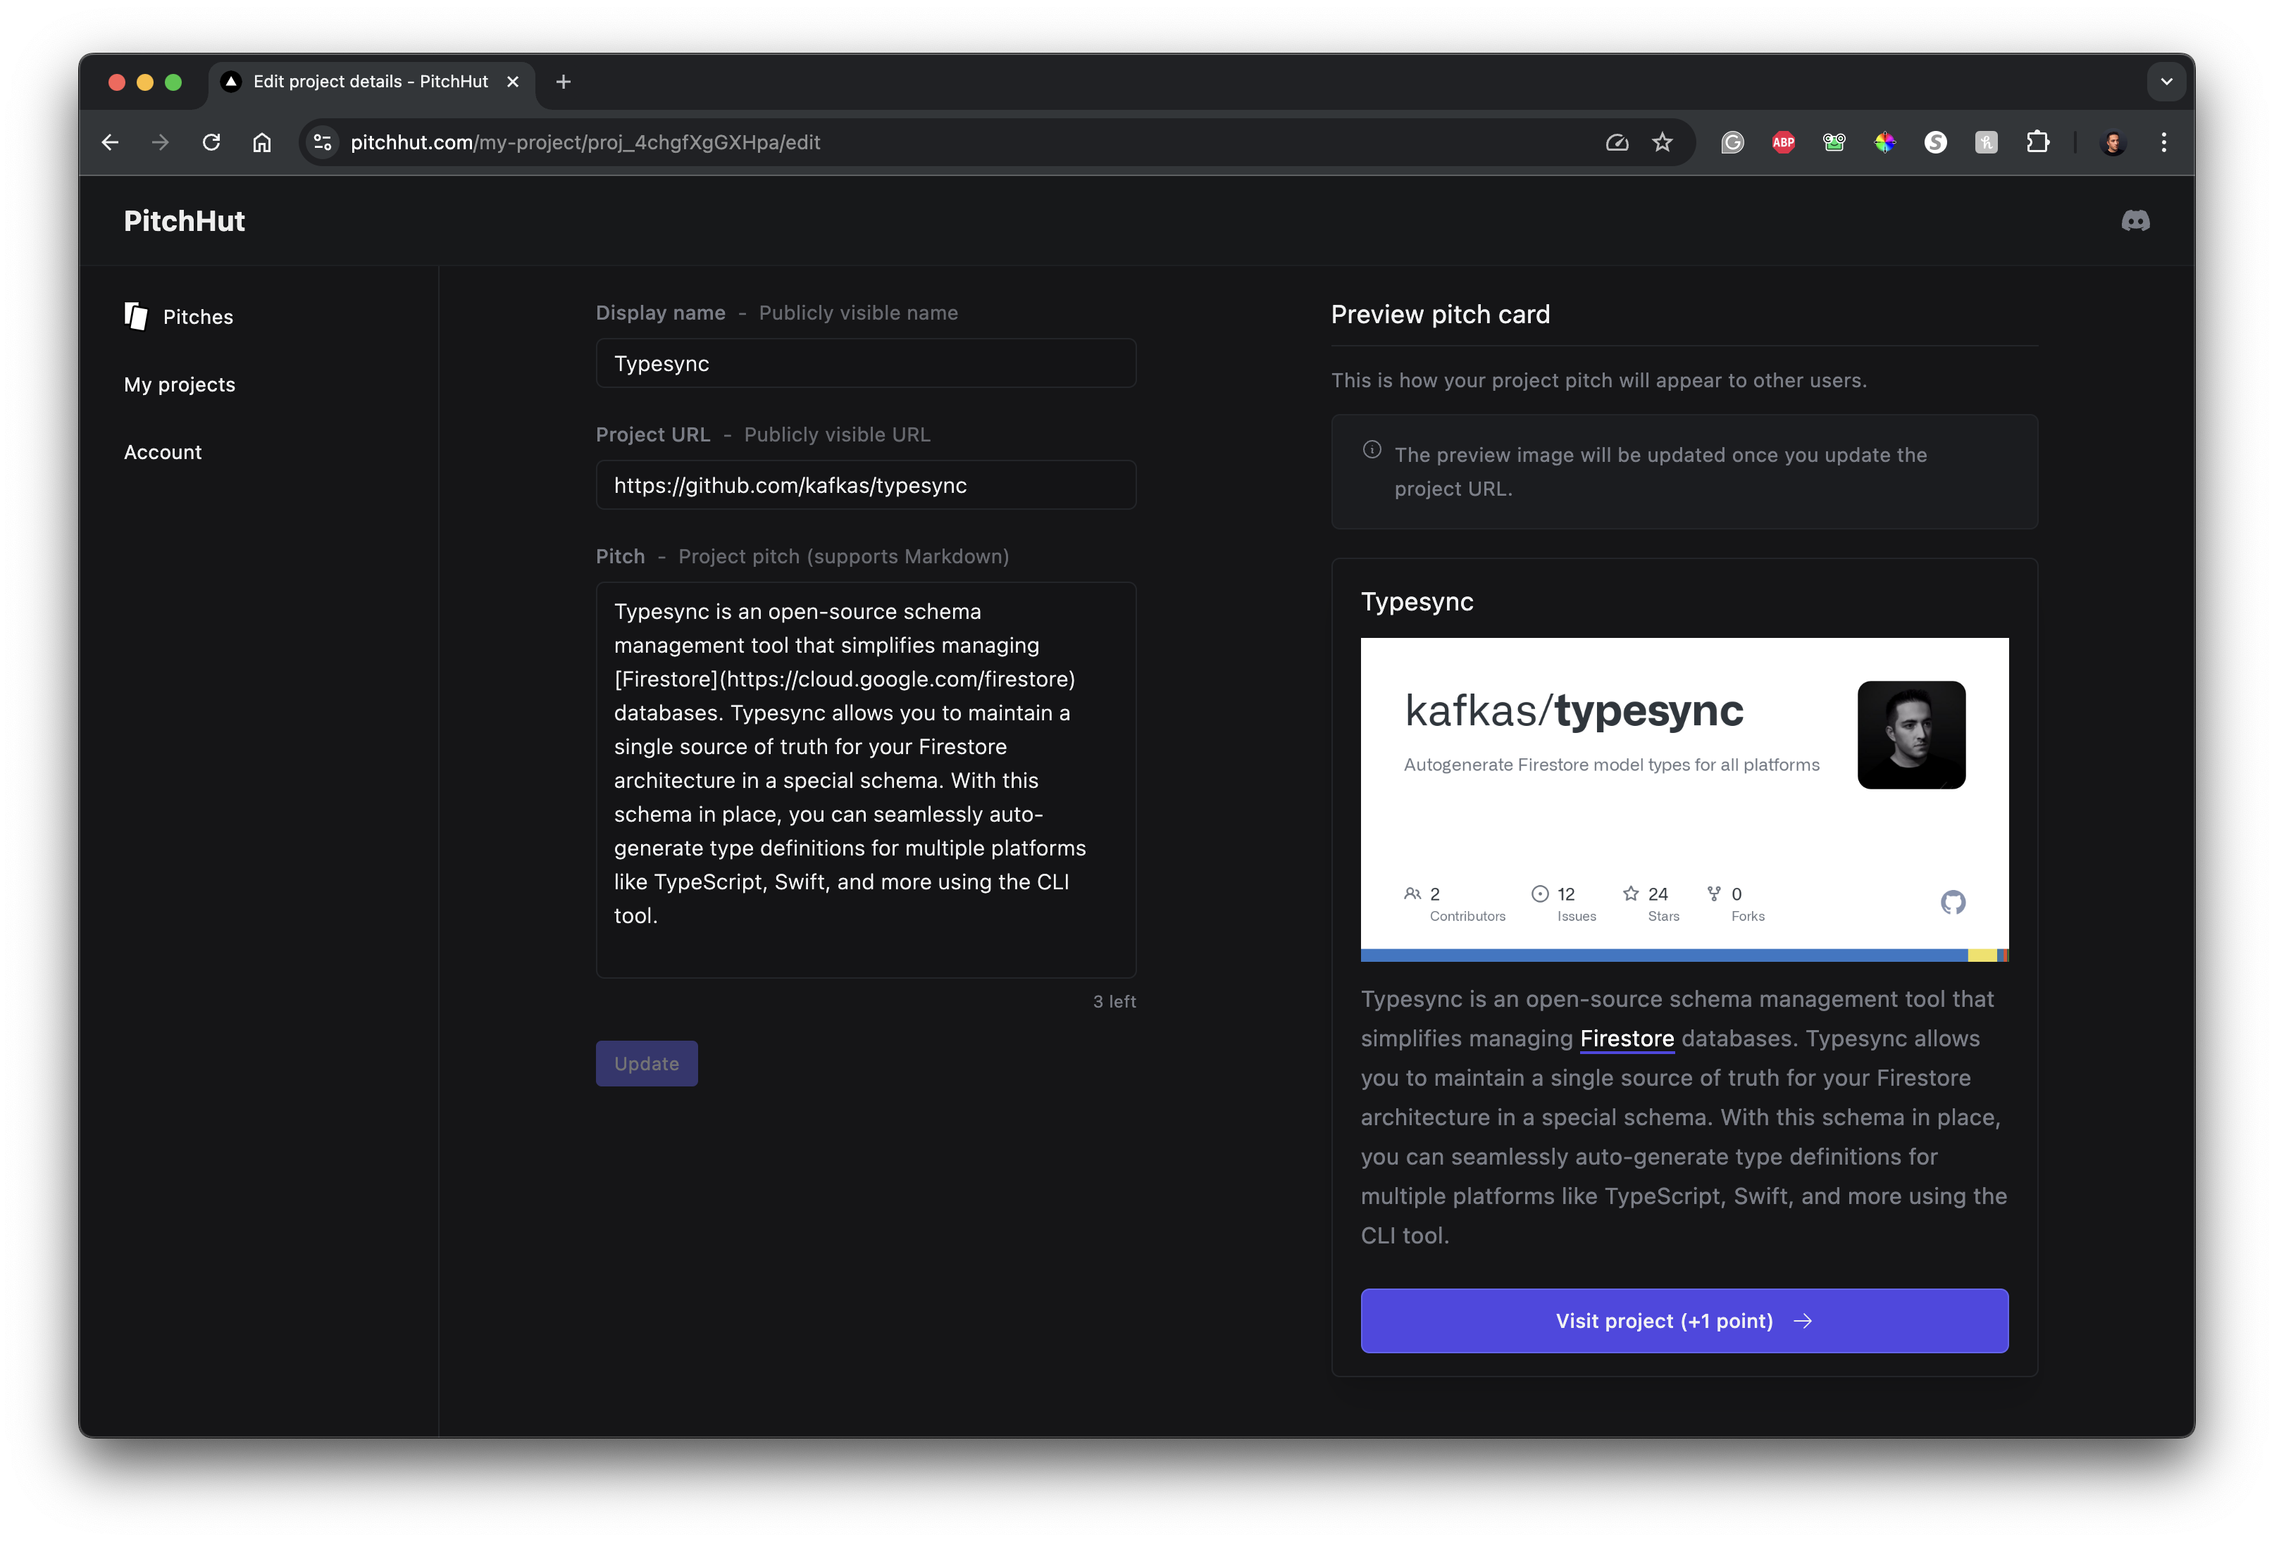This screenshot has height=1542, width=2274.
Task: Click Visit project (+1 point) button
Action: (x=1684, y=1321)
